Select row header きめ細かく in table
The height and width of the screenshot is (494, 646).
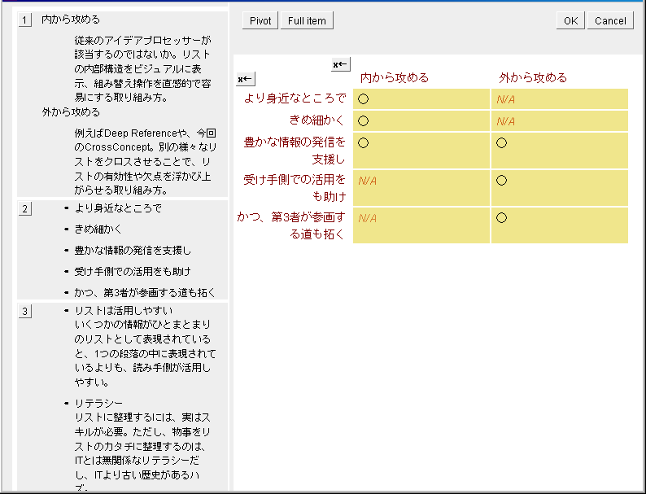[x=317, y=120]
